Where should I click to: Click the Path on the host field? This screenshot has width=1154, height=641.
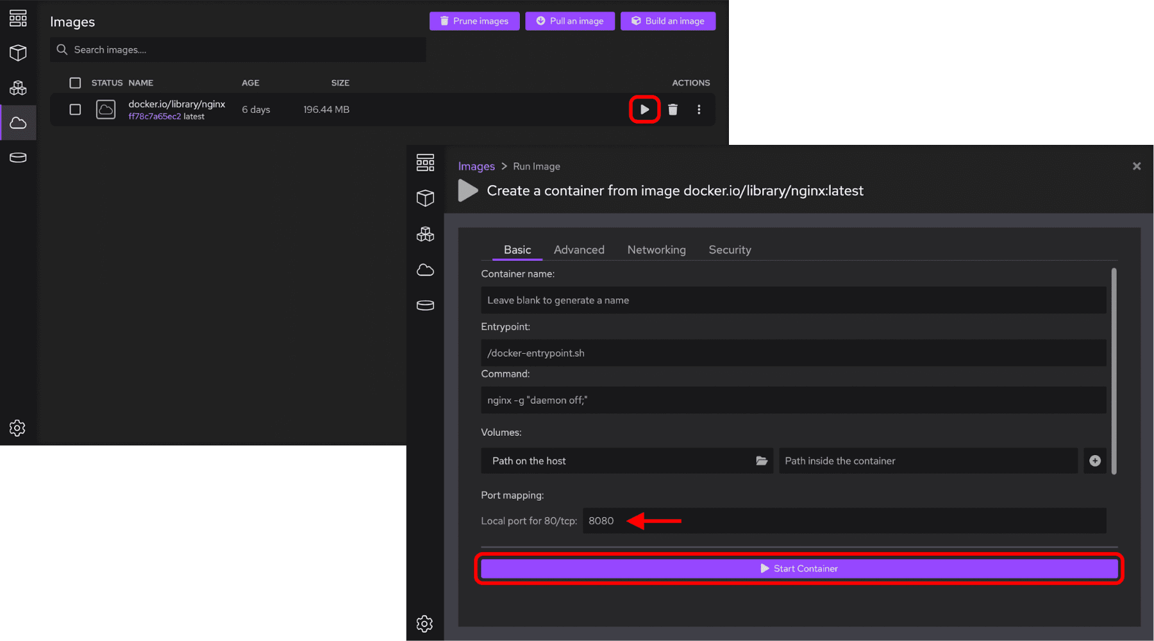[x=627, y=461]
